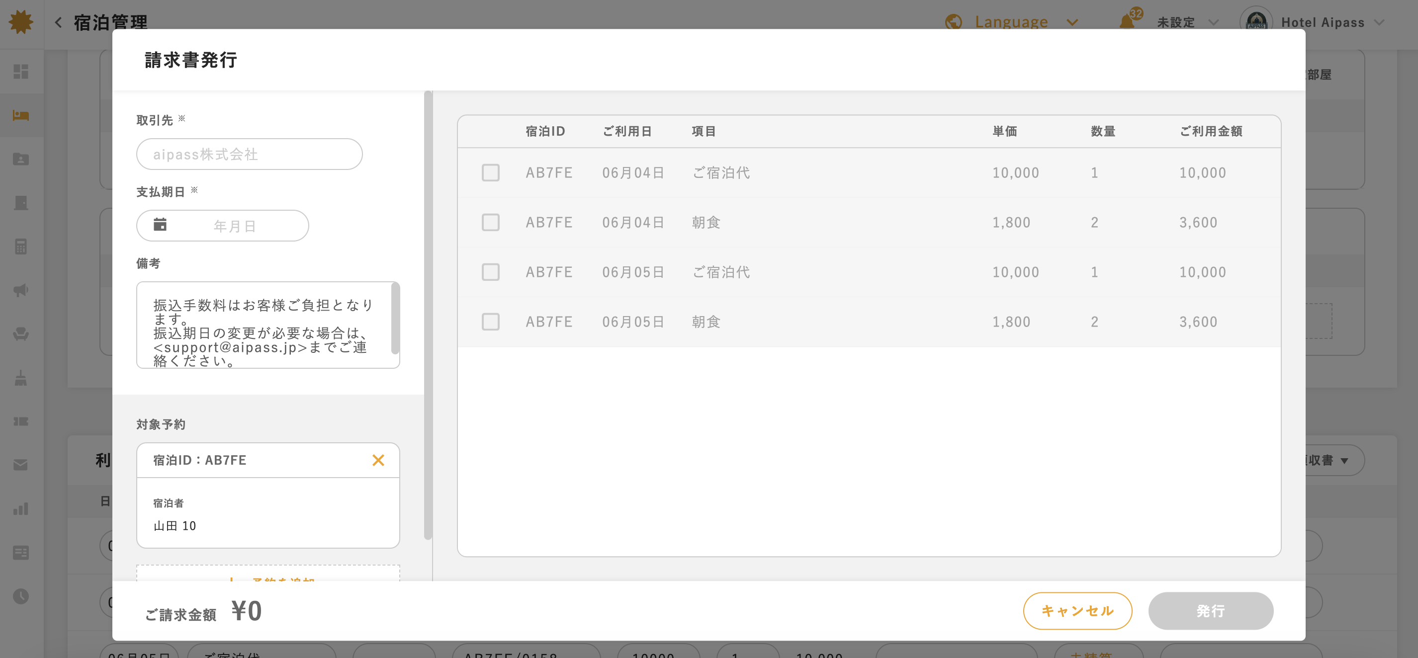This screenshot has width=1418, height=658.
Task: Click the 数量 column header
Action: tap(1103, 132)
